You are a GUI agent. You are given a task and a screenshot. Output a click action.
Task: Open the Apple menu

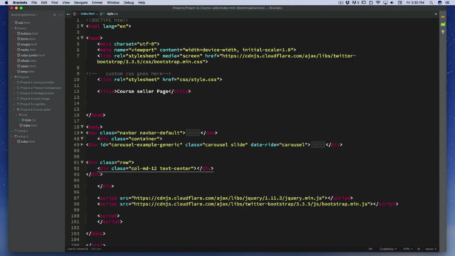(6, 3)
